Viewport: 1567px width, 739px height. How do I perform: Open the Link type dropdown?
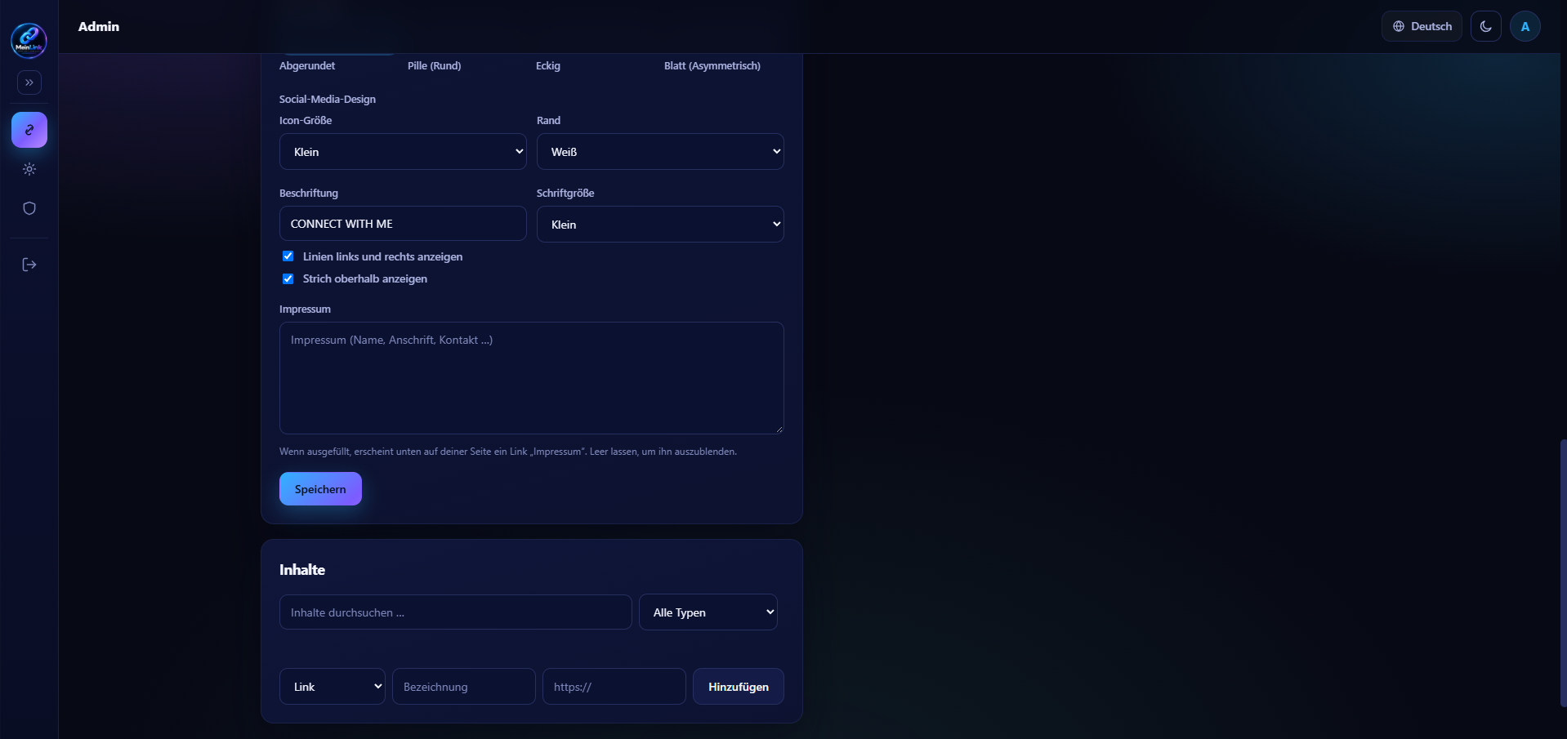coord(333,687)
